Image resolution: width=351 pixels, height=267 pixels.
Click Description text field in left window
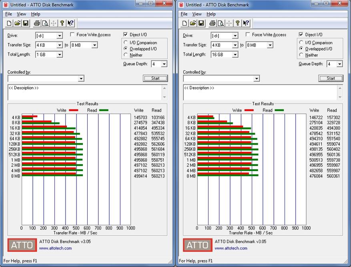pos(85,92)
